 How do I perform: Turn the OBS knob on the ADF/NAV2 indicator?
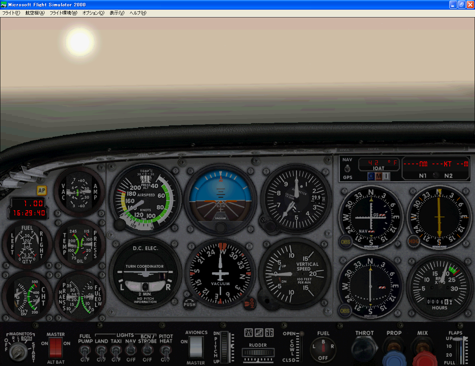pyautogui.click(x=345, y=311)
